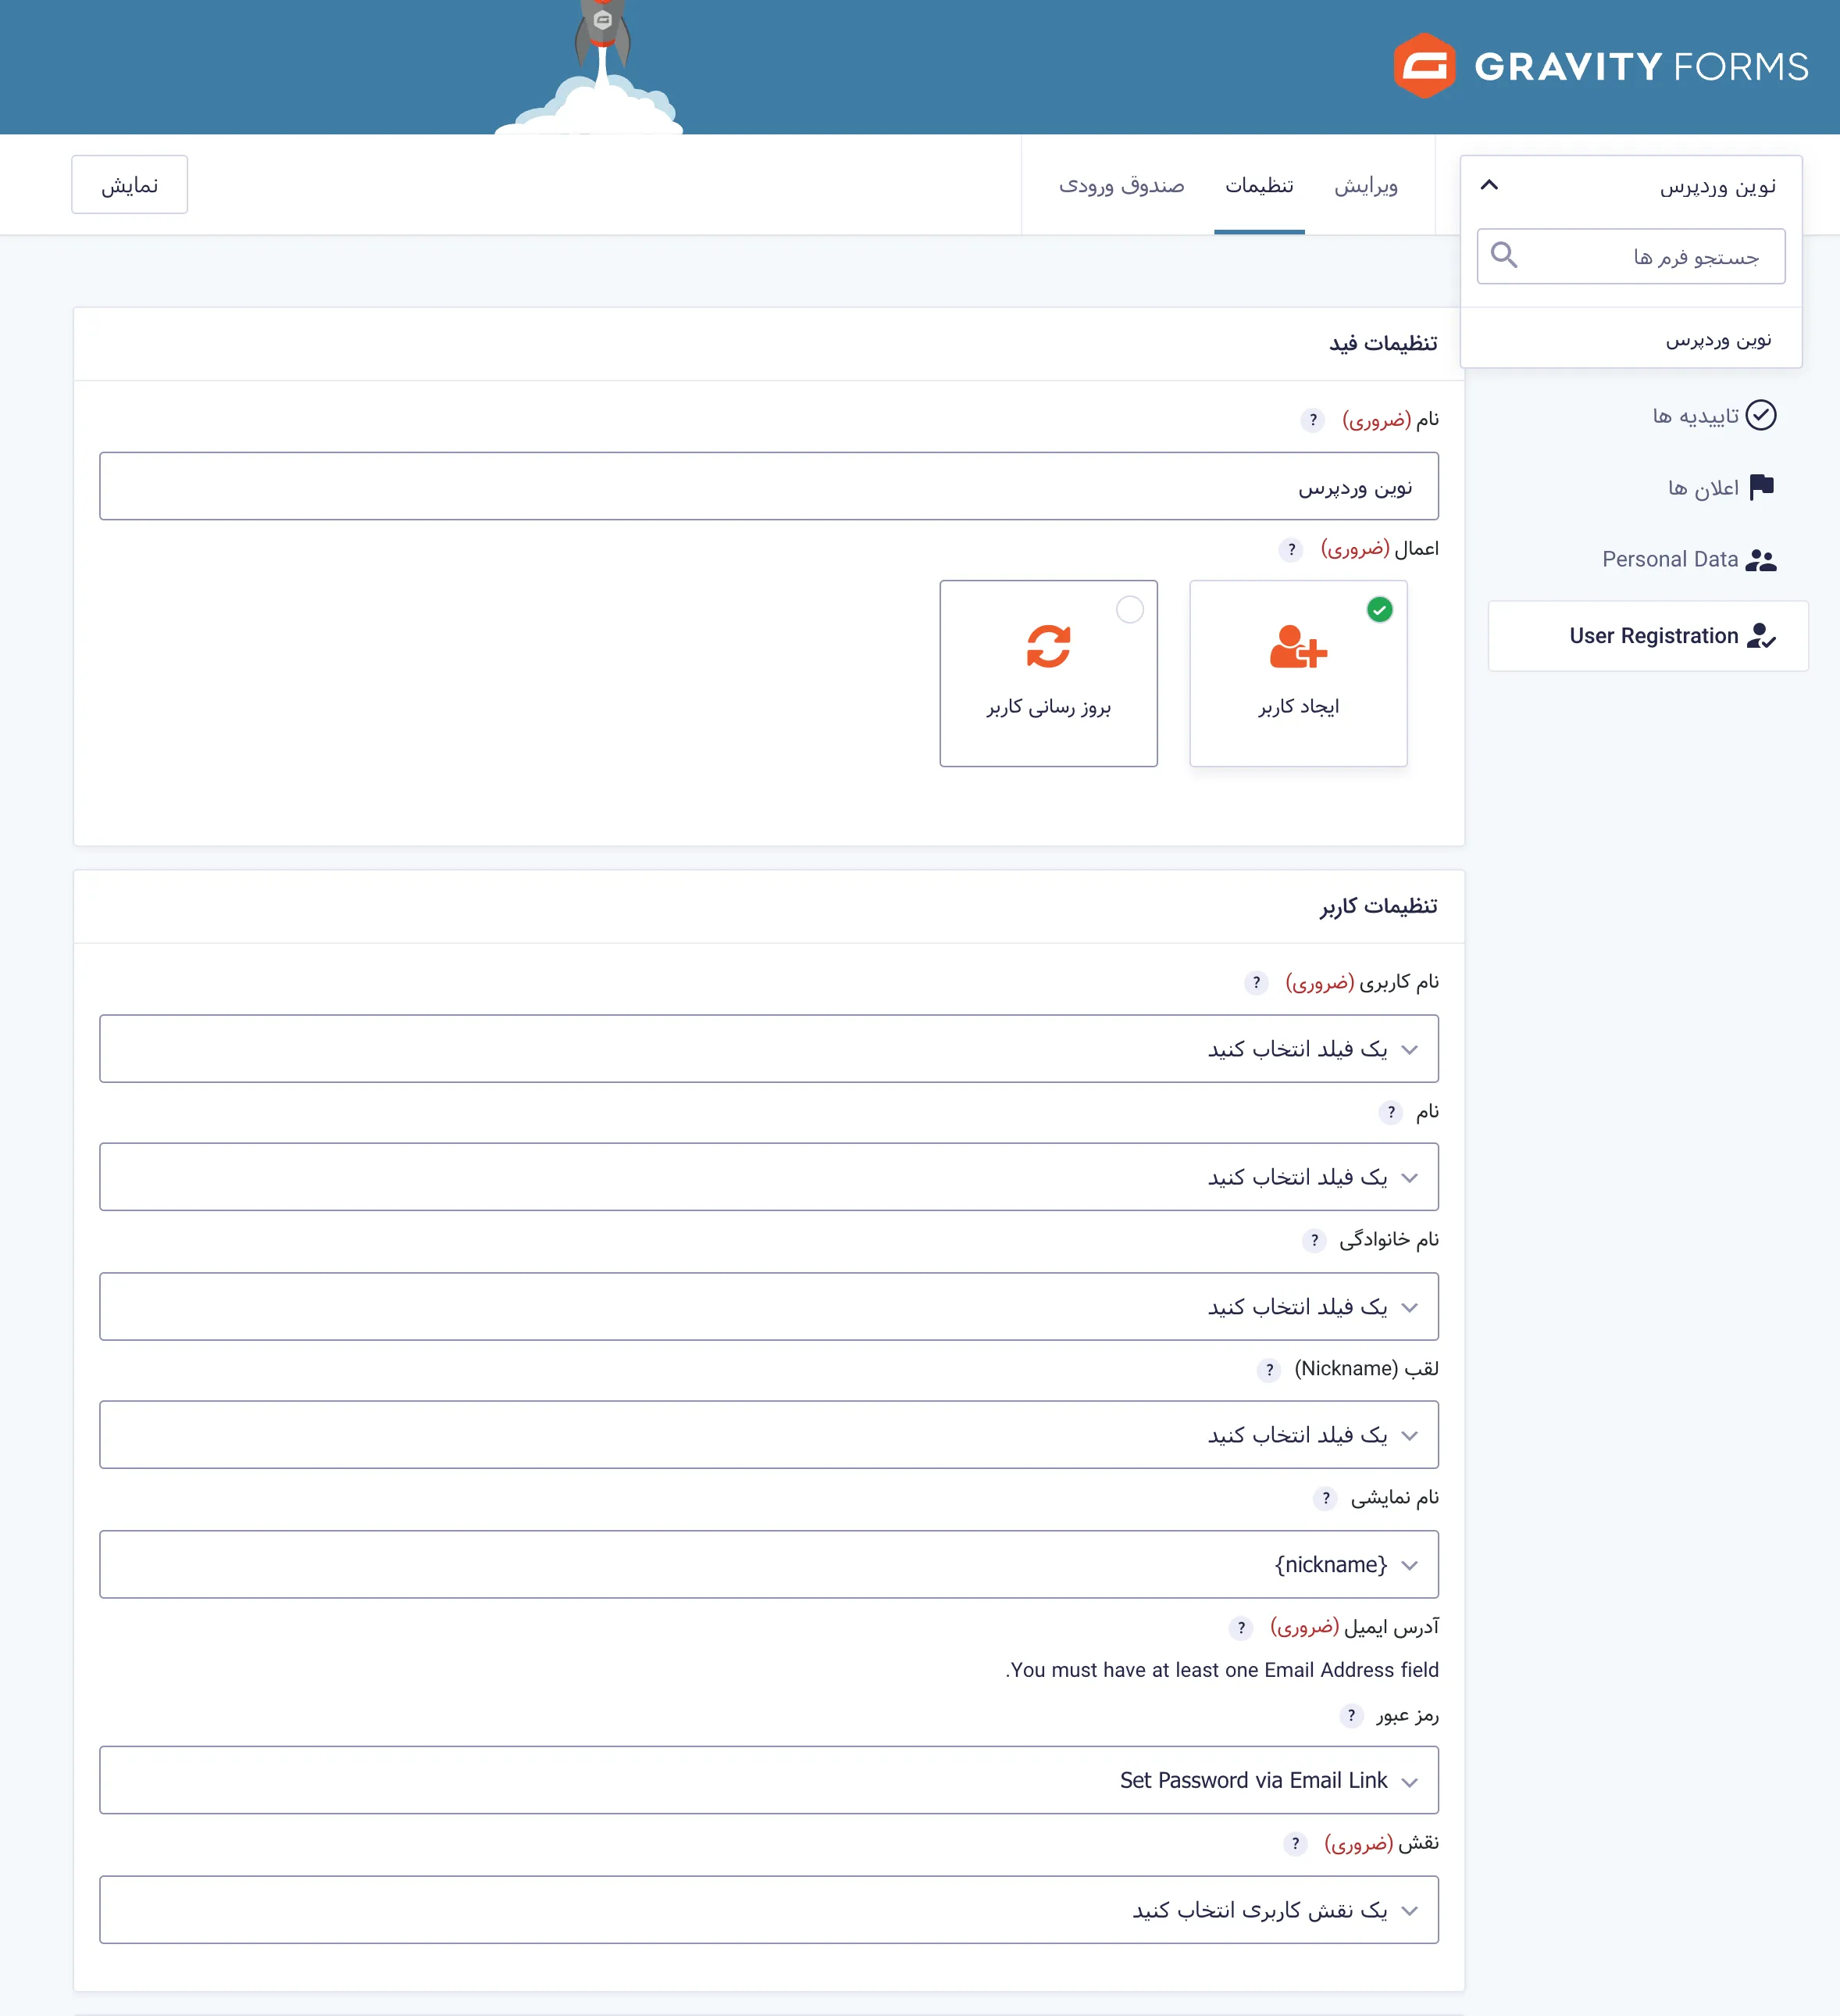Click the تنظیمات فید section heading
Image resolution: width=1840 pixels, height=2016 pixels.
(1382, 344)
